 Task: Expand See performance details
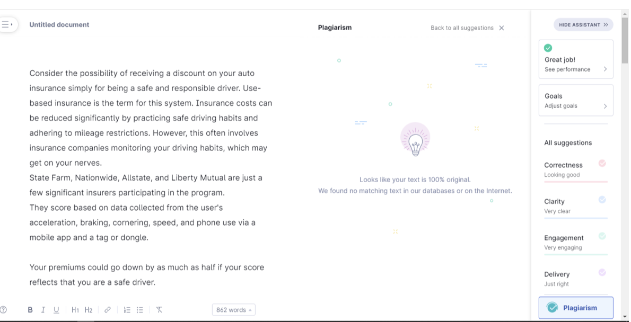tap(576, 69)
